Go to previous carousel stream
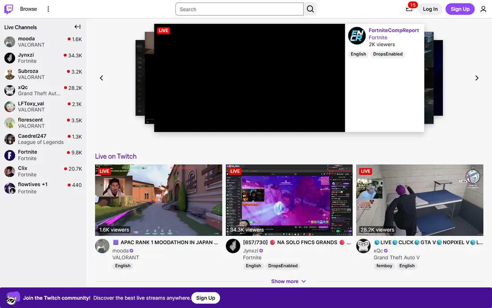 point(102,78)
